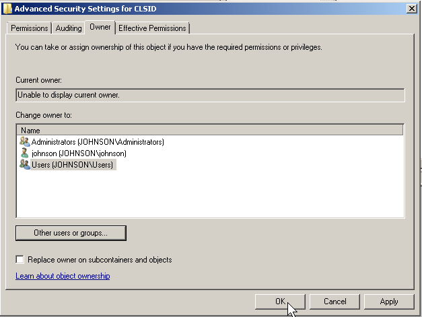Image resolution: width=422 pixels, height=317 pixels.
Task: Close the Advanced Security Settings dialog
Action: coord(411,8)
